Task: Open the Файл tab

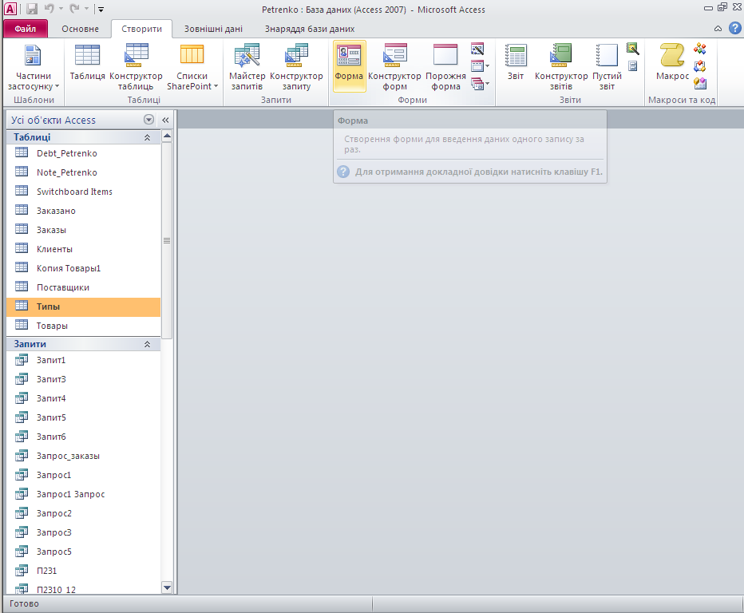Action: pyautogui.click(x=26, y=29)
